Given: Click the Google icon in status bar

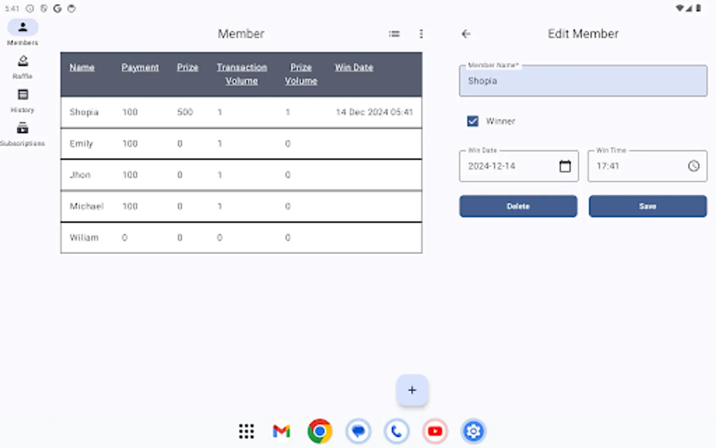Looking at the screenshot, I should [57, 8].
